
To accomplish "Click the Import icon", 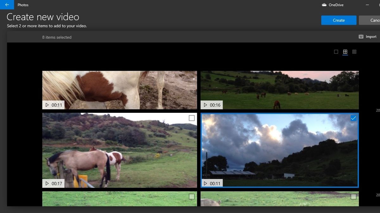I will click(x=361, y=36).
